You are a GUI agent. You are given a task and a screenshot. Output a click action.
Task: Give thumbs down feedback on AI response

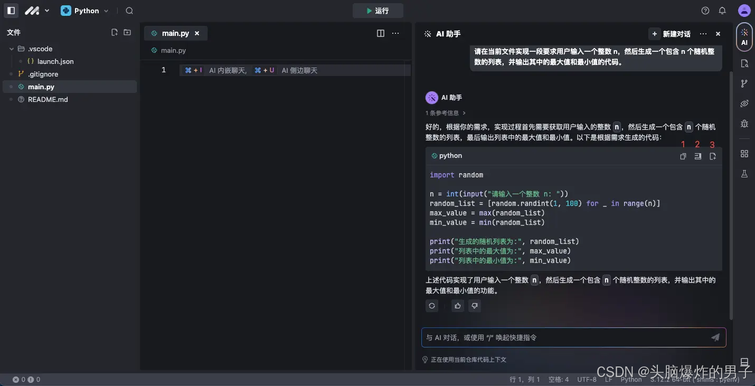[x=474, y=306]
